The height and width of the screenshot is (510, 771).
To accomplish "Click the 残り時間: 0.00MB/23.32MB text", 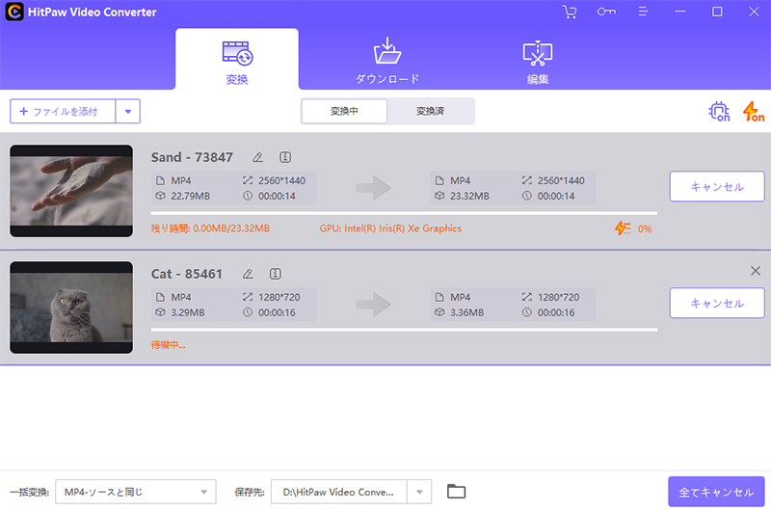I will [x=210, y=228].
